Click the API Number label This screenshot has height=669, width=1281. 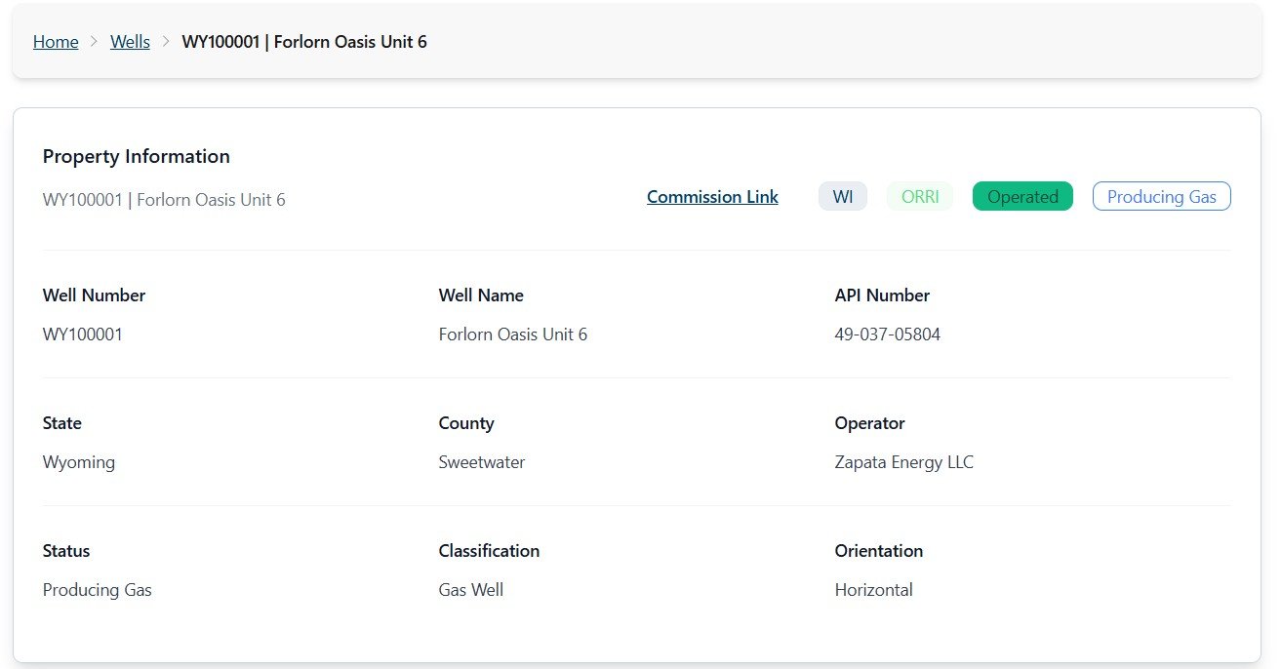[882, 295]
